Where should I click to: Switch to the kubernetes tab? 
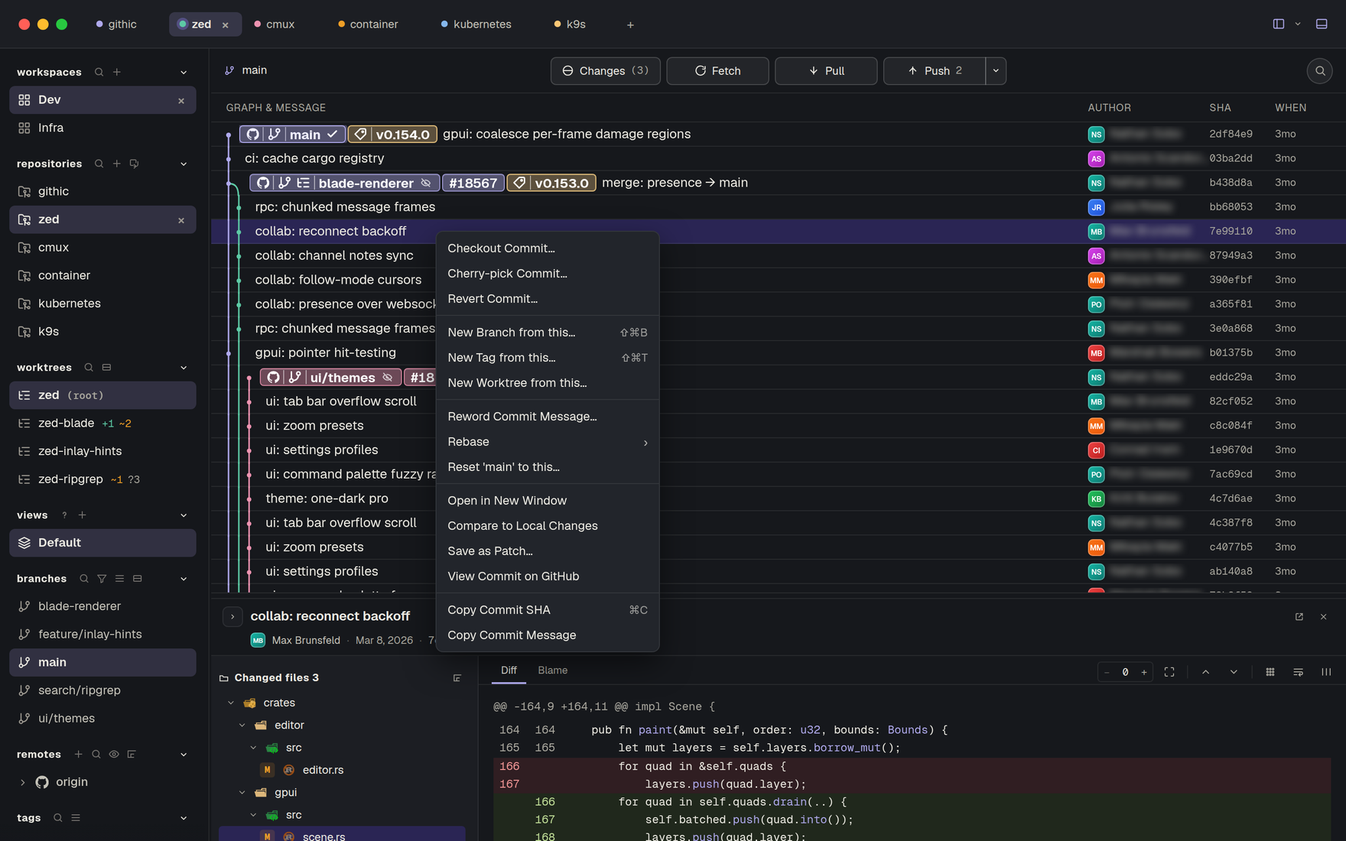pos(476,24)
